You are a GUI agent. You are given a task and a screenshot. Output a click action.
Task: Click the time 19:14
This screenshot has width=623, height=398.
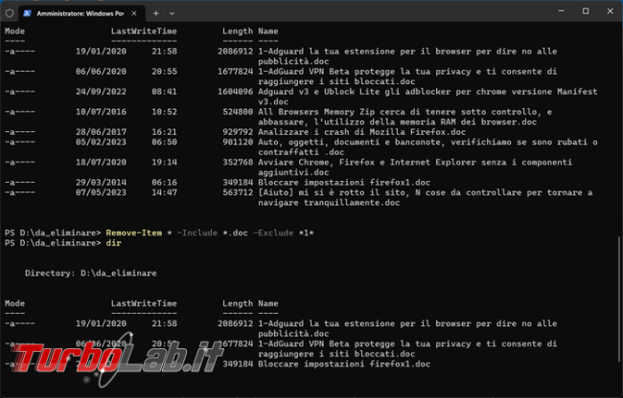pyautogui.click(x=165, y=162)
